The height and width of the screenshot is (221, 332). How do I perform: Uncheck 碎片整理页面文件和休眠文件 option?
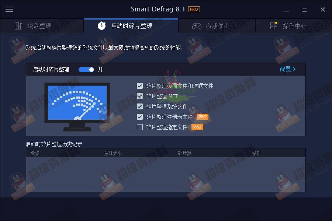pos(140,86)
